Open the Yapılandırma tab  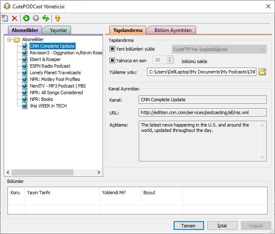point(128,30)
